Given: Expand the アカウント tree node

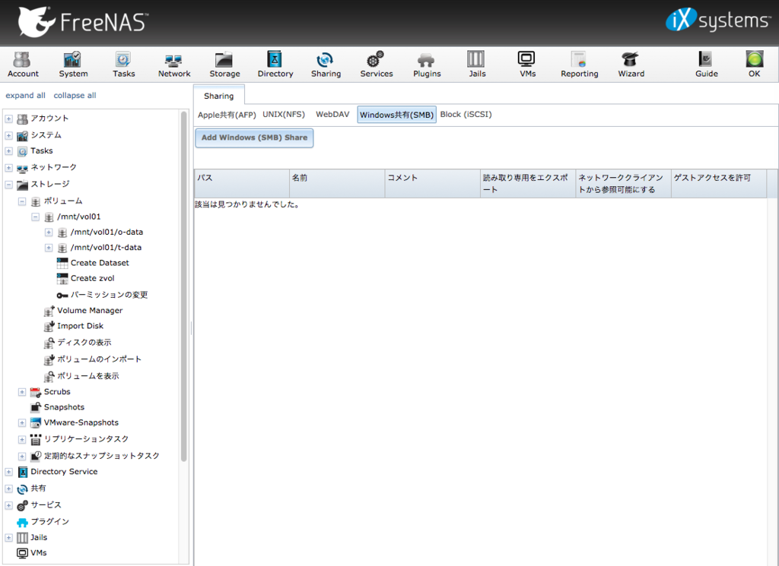Looking at the screenshot, I should pos(9,119).
